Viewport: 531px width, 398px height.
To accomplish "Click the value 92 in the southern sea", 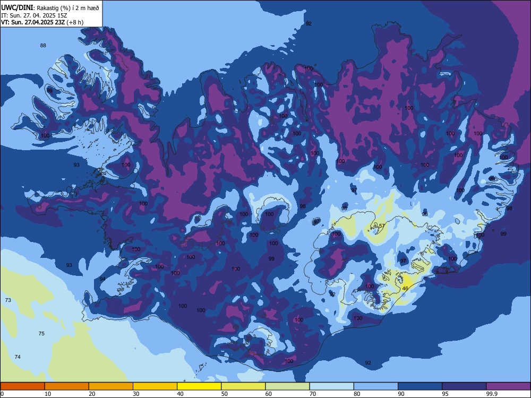I will [x=368, y=362].
